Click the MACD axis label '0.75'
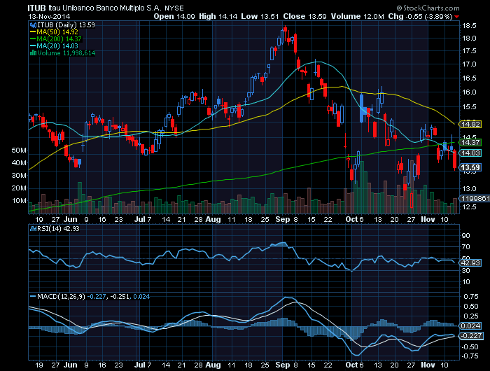The width and height of the screenshot is (490, 371). click(x=472, y=296)
